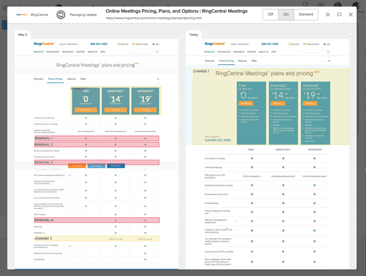Turn highlighting Off
The height and width of the screenshot is (276, 366).
coord(270,15)
